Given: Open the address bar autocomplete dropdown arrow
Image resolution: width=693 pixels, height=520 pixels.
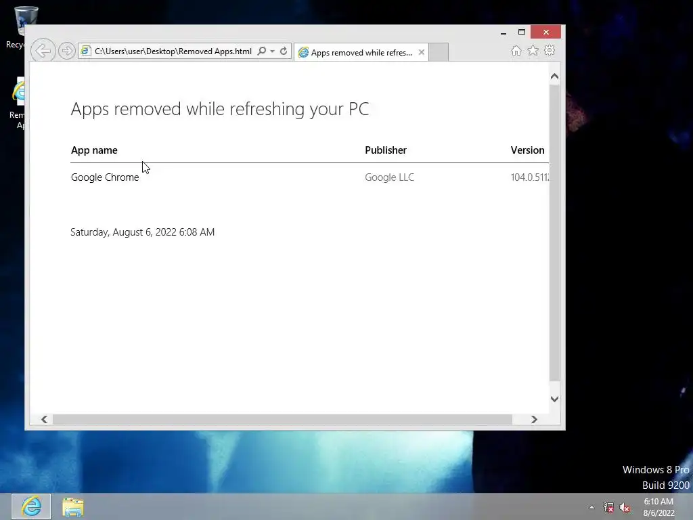Looking at the screenshot, I should tap(272, 51).
